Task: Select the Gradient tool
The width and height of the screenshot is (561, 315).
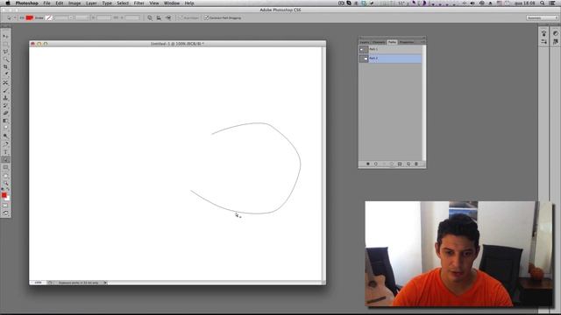Action: (5, 121)
